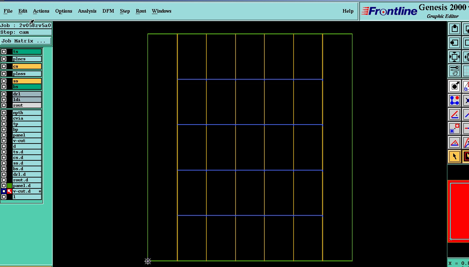Viewport: 469px width, 267px height.
Task: Select the plnss layer name
Action: coord(27,74)
